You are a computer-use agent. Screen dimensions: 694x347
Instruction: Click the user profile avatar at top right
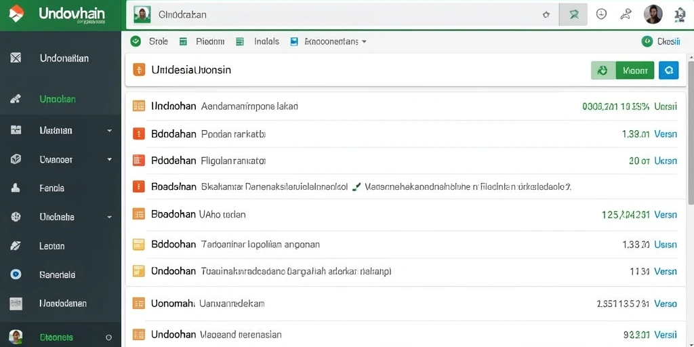653,14
